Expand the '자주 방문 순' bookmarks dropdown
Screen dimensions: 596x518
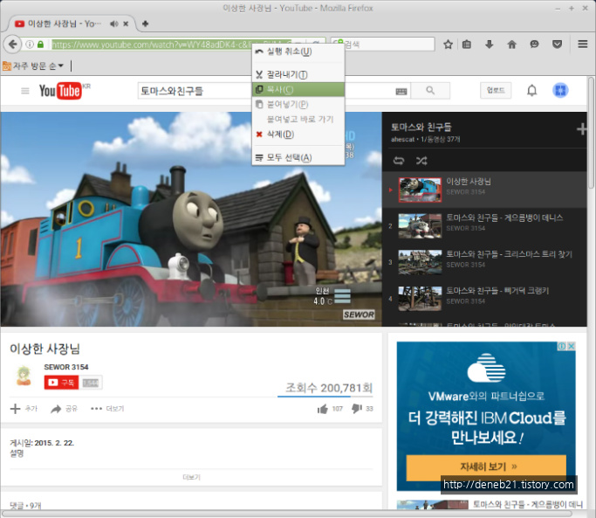tap(37, 66)
